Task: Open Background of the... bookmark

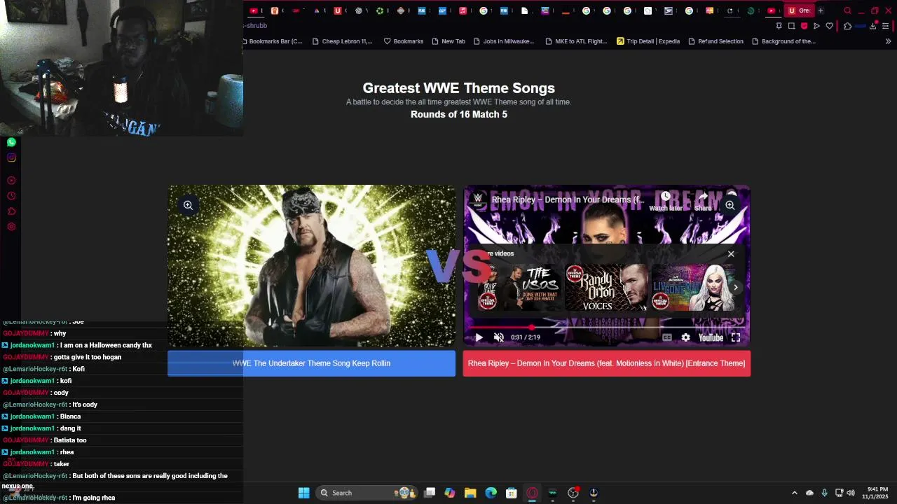Action: click(783, 41)
